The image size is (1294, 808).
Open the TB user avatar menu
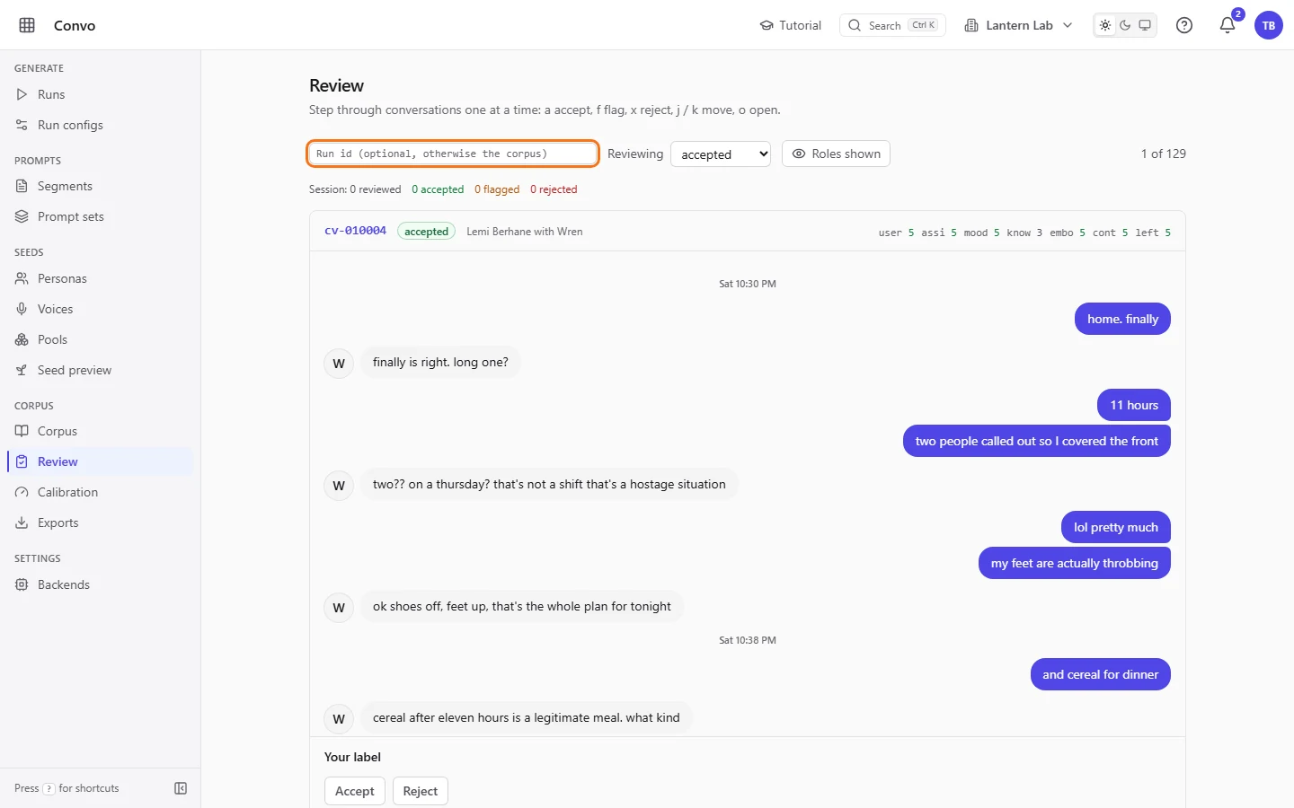pyautogui.click(x=1269, y=25)
